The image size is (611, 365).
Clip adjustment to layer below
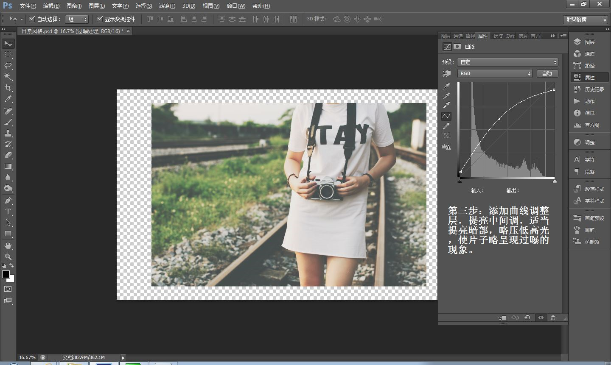[x=503, y=318]
